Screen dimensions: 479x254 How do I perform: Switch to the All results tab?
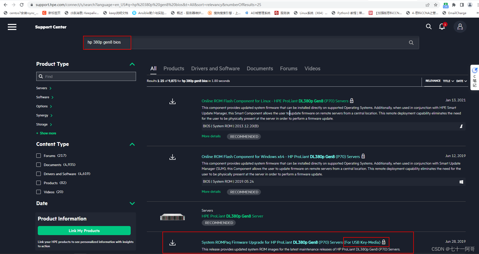pos(153,69)
